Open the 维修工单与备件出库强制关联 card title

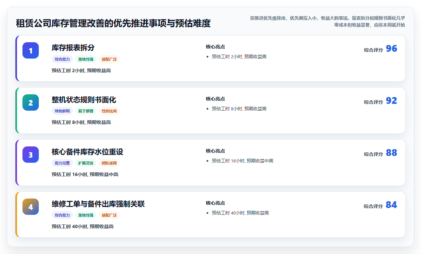[x=98, y=204]
